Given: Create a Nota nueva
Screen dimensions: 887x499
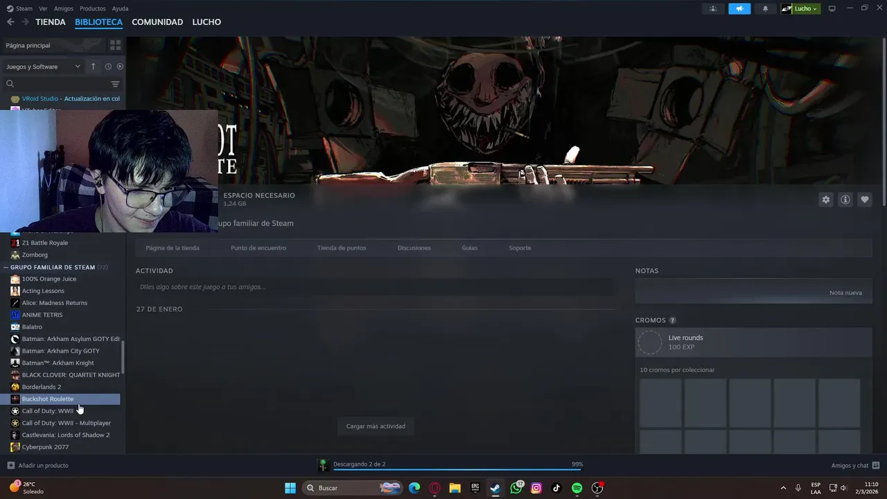Looking at the screenshot, I should 845,292.
